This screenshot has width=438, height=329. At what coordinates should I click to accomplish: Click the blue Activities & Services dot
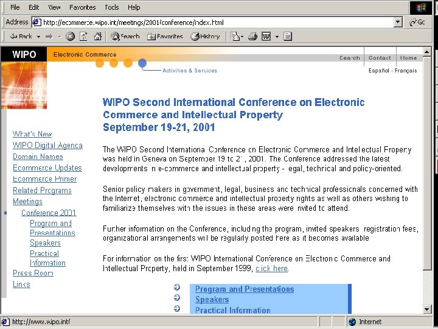tap(142, 63)
